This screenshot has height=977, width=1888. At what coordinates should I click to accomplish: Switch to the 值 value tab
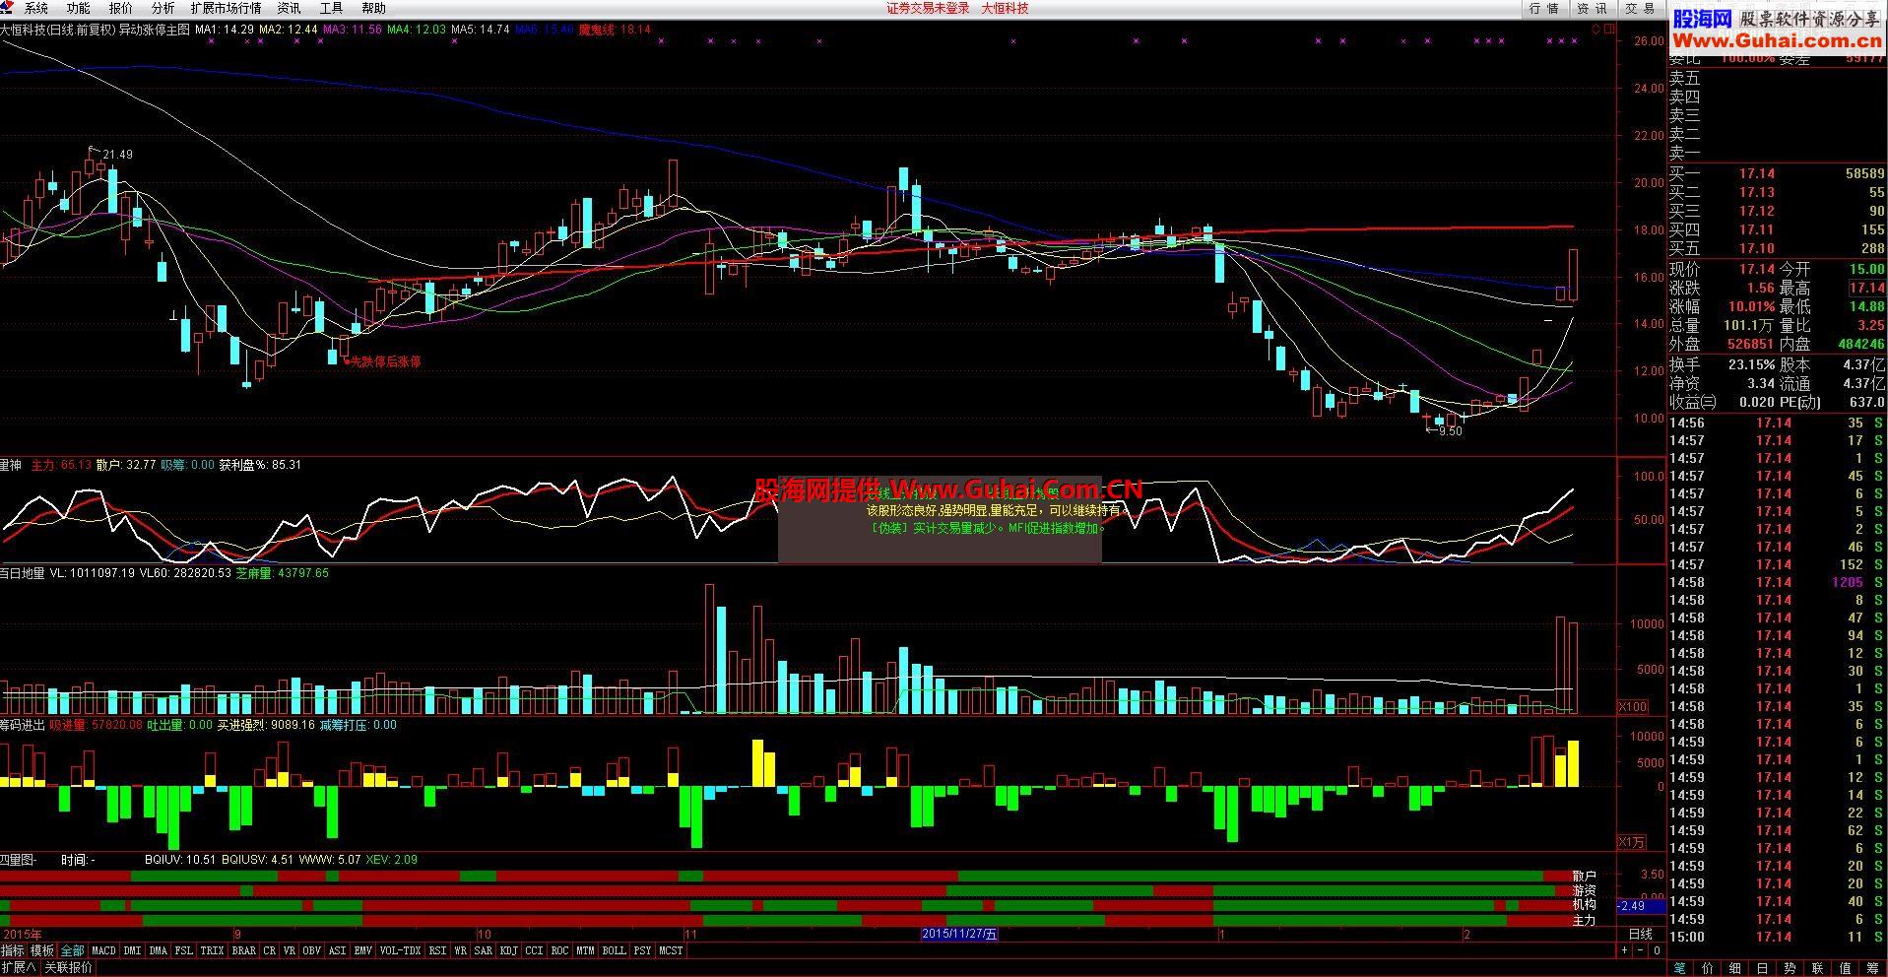(x=1846, y=968)
